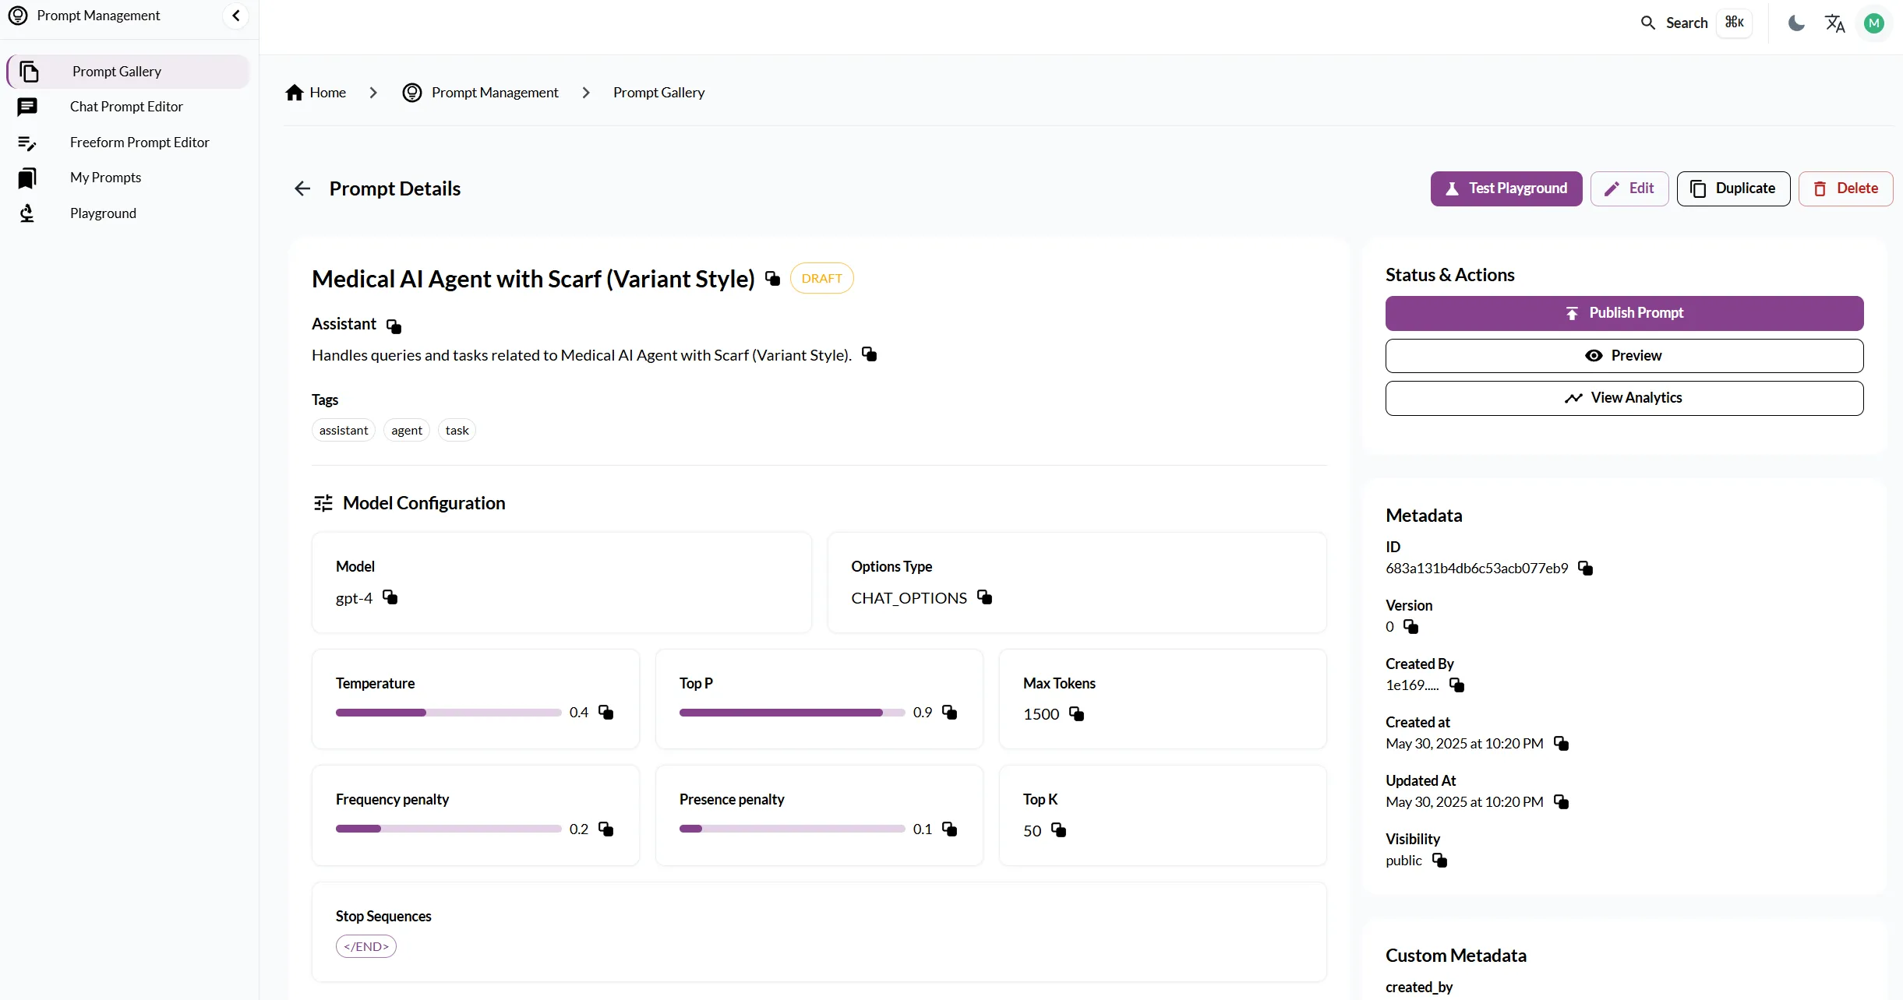
Task: Click the Presence penalty slider bar
Action: click(x=792, y=829)
